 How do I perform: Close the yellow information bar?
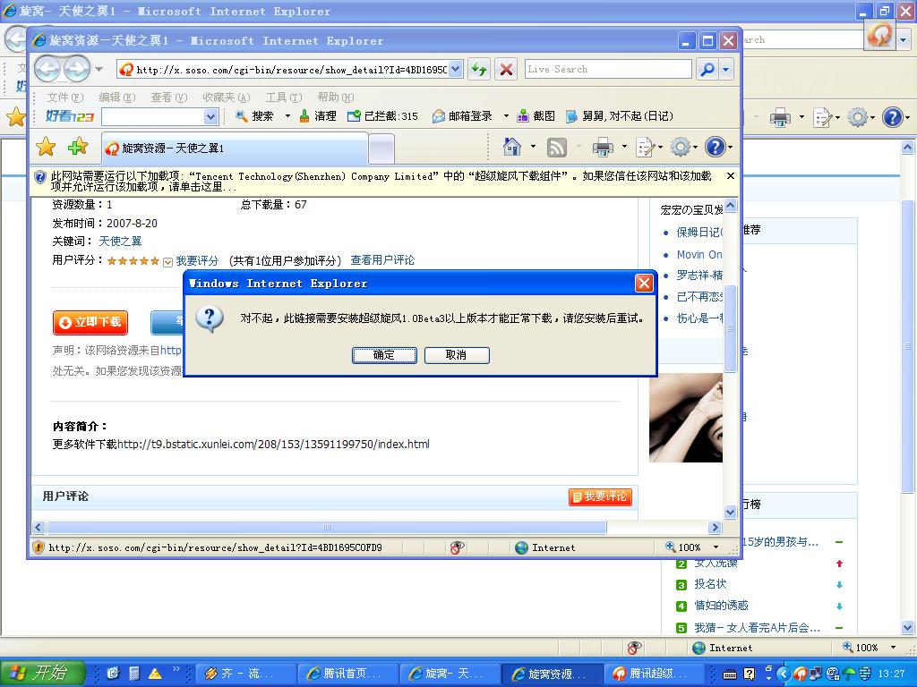[x=731, y=176]
